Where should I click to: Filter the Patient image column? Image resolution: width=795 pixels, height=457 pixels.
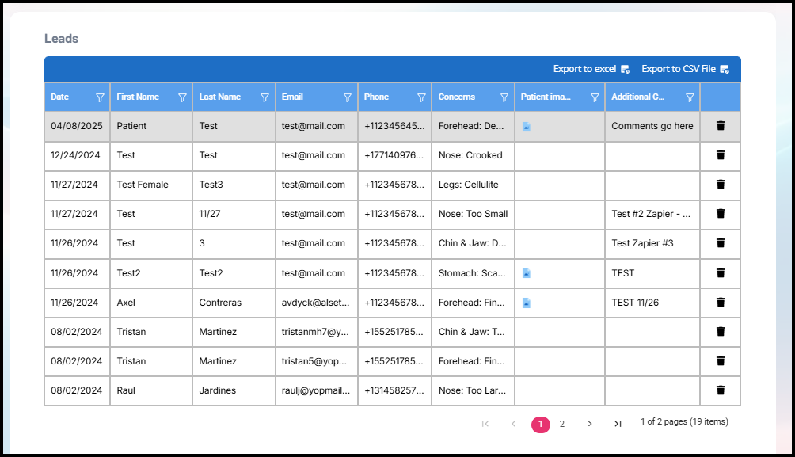pos(595,97)
